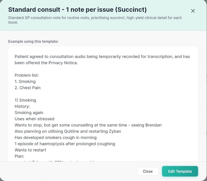Click the line about Quitline and Zyban

(x=68, y=131)
